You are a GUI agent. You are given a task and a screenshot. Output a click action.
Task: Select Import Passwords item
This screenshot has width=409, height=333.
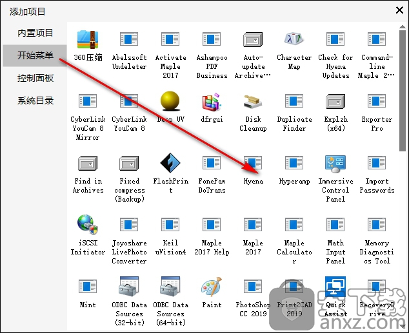pos(377,163)
